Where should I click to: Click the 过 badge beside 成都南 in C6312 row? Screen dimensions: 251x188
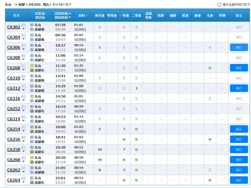pos(32,90)
